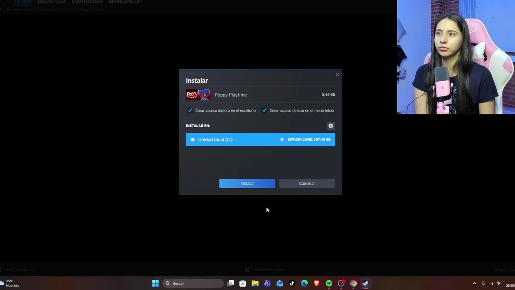Viewport: 515px width, 290px height.
Task: Toggle 'Crear acceso directo en el menú Inicio' checkbox
Action: point(264,110)
